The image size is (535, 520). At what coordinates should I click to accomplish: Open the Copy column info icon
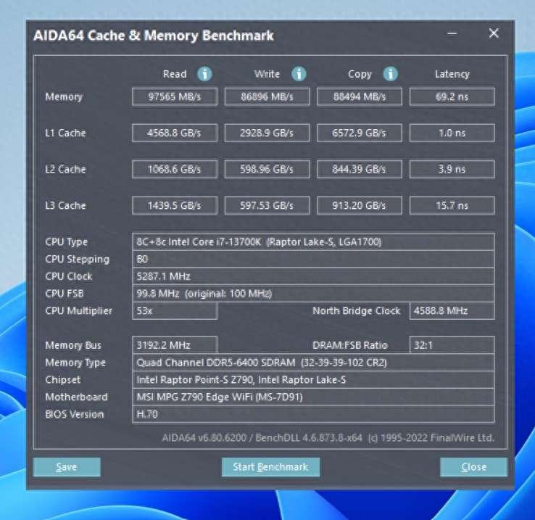pyautogui.click(x=390, y=74)
